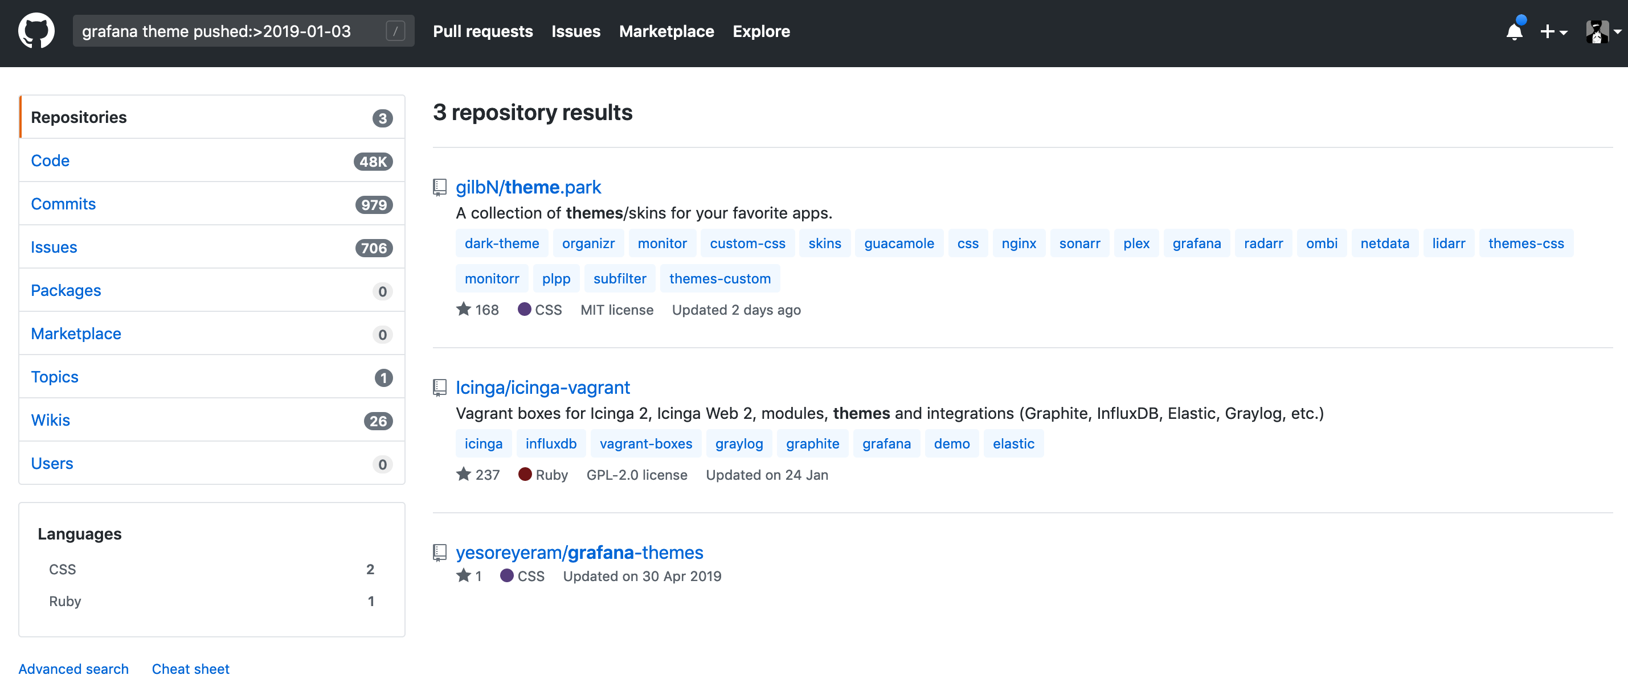
Task: Open the gilbN/theme.park repository link
Action: [x=527, y=187]
